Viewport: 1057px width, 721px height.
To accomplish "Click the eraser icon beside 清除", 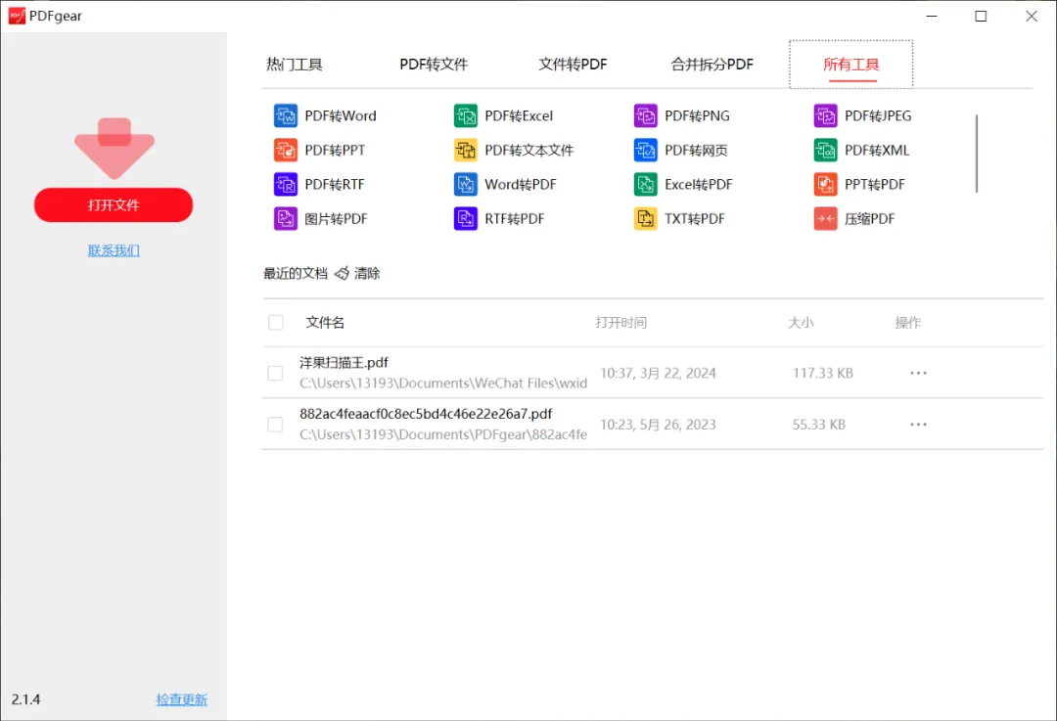I will point(342,273).
